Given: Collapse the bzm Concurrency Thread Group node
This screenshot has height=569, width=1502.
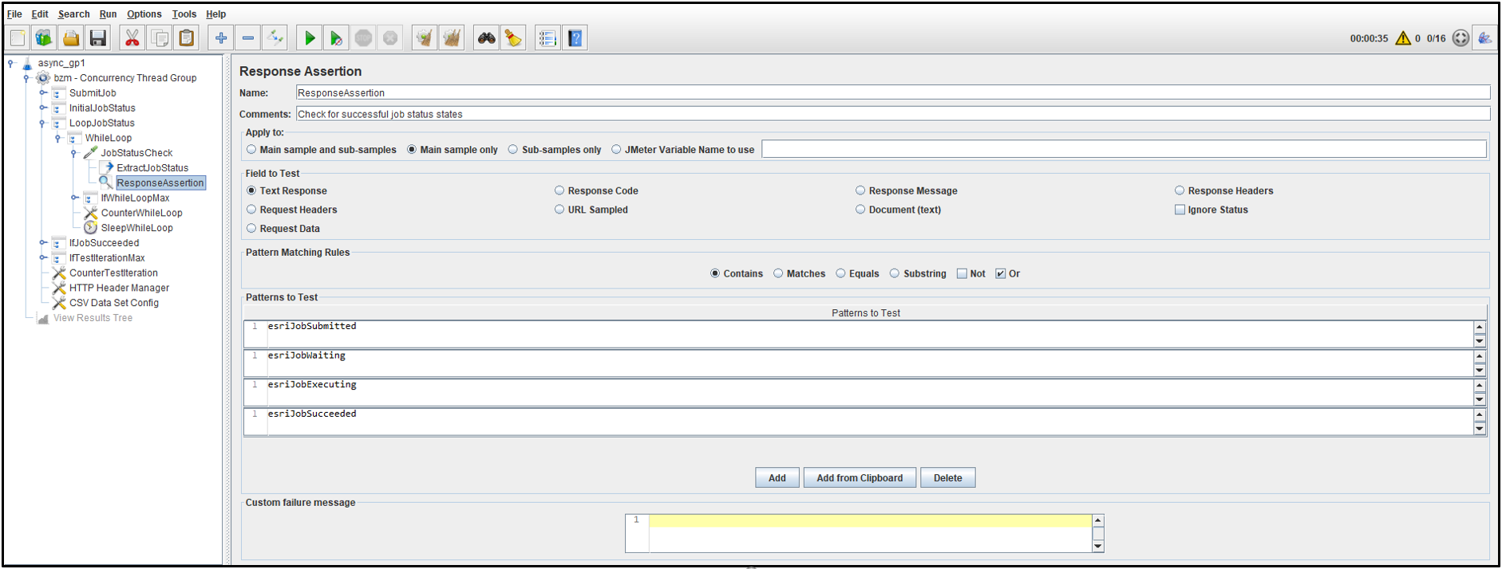Looking at the screenshot, I should [x=26, y=78].
